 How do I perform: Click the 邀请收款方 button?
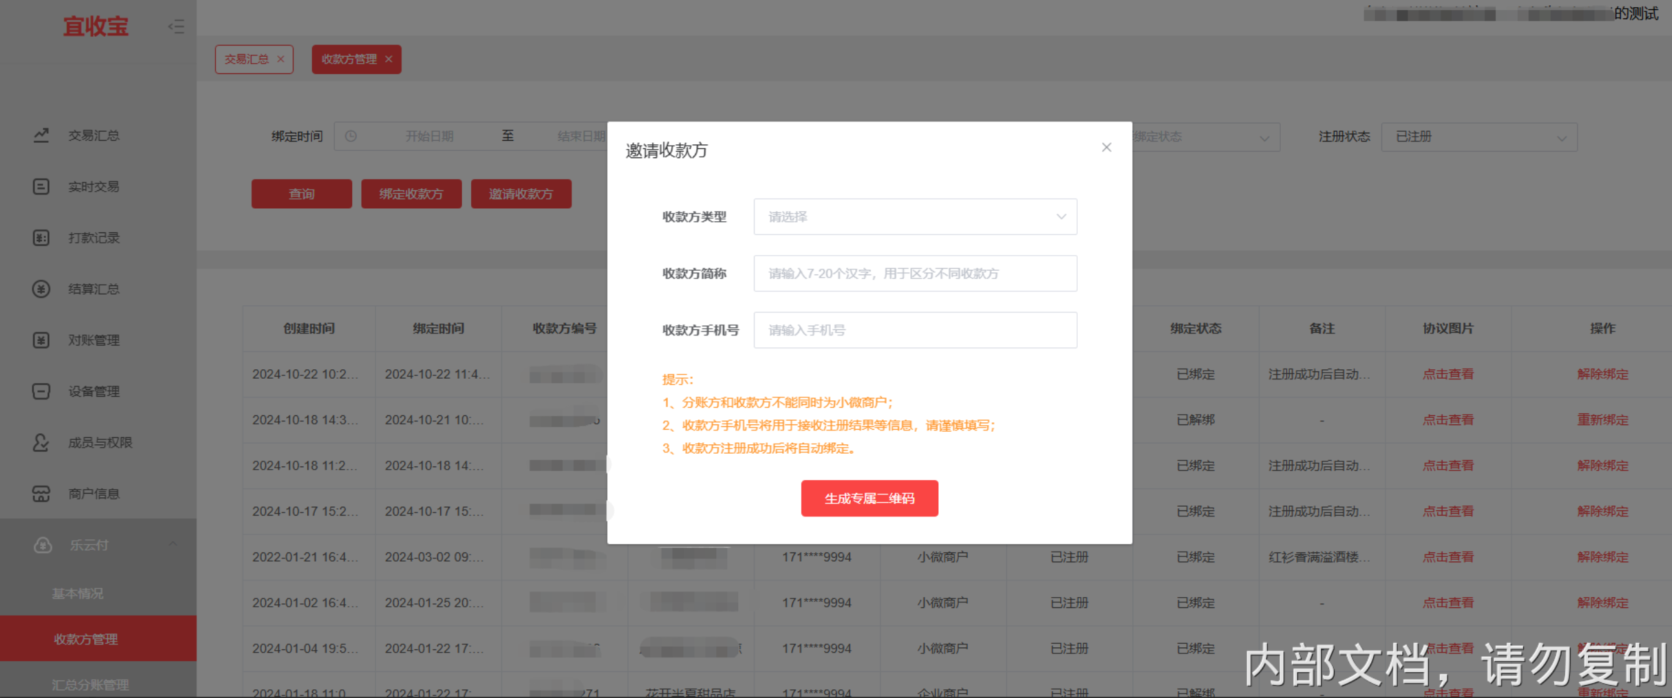point(521,194)
